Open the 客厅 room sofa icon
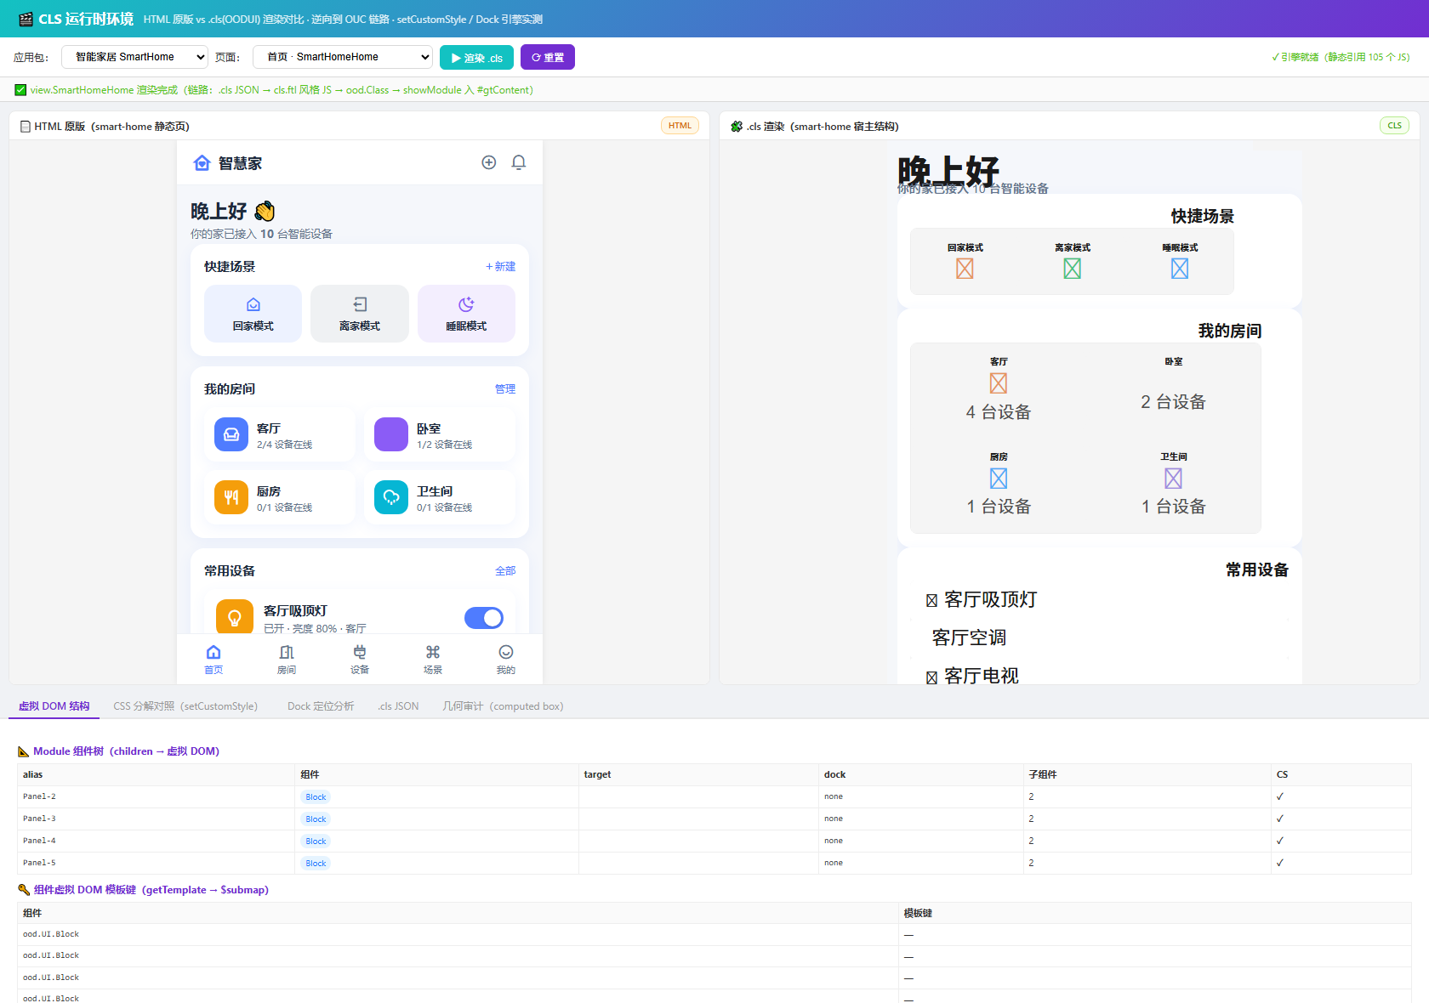 [231, 434]
